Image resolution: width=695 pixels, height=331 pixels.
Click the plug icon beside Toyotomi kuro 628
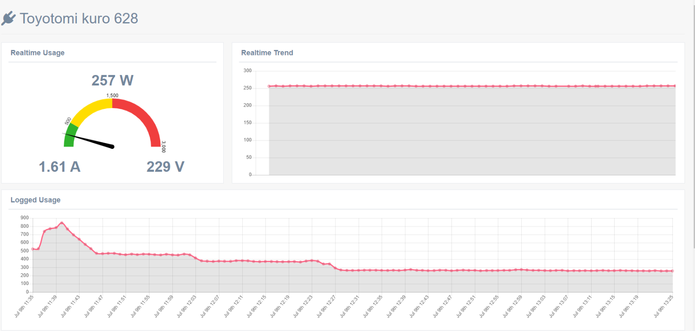9,19
